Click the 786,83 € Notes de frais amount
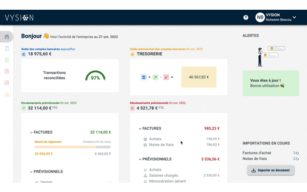The height and width of the screenshot is (192, 307). click(213, 145)
